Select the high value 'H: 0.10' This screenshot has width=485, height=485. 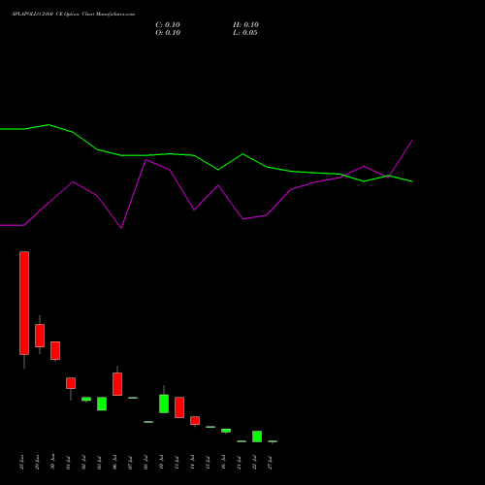point(245,25)
